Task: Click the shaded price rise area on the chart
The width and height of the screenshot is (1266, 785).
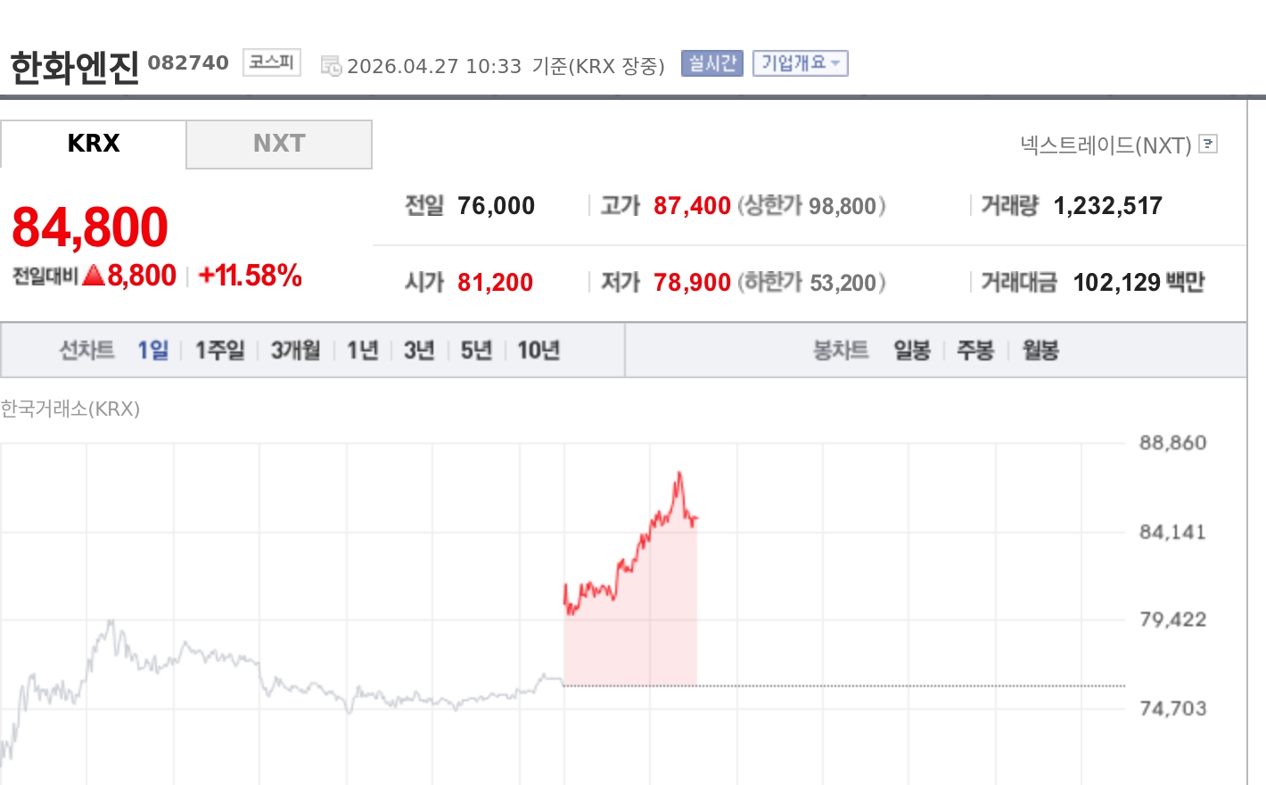Action: click(629, 624)
